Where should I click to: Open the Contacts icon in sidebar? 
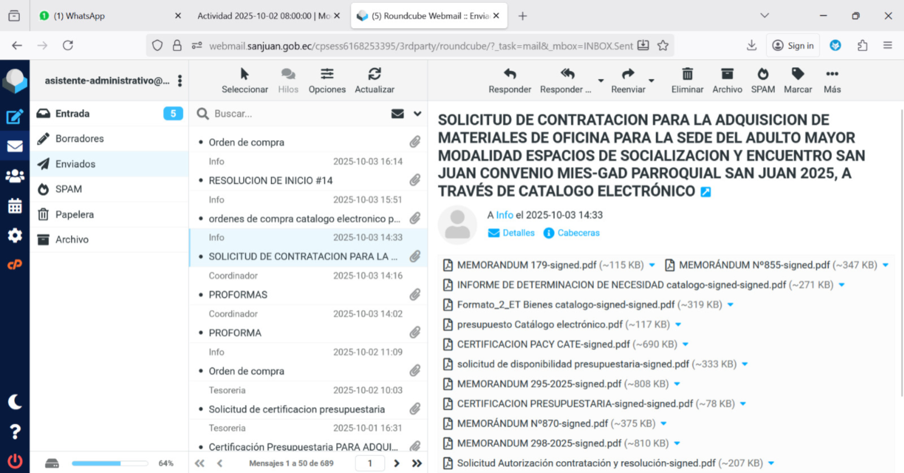[15, 176]
